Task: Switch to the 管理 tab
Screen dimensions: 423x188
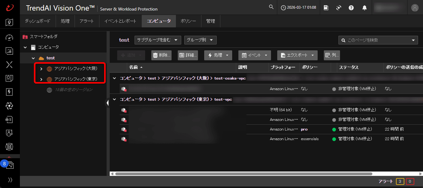Action: pos(210,21)
